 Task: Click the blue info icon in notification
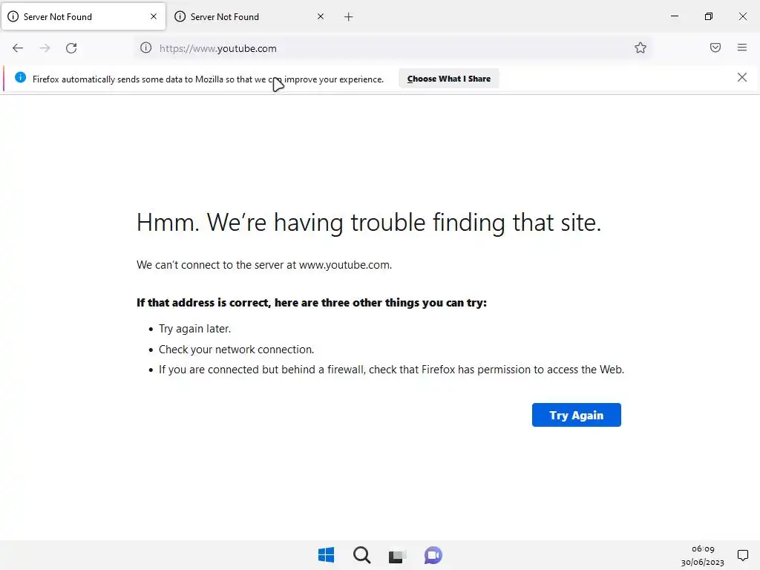(x=20, y=77)
